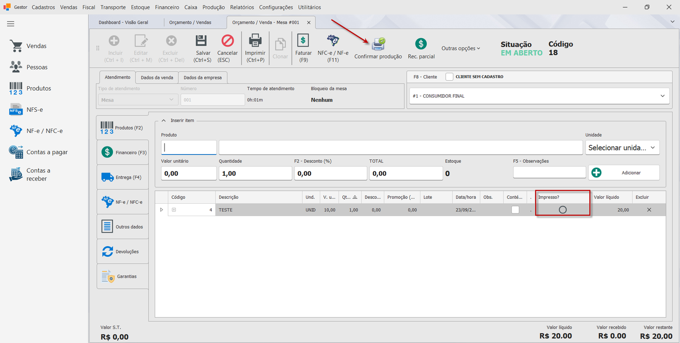Toggle the Impresso? circle for TESTE

tap(563, 210)
